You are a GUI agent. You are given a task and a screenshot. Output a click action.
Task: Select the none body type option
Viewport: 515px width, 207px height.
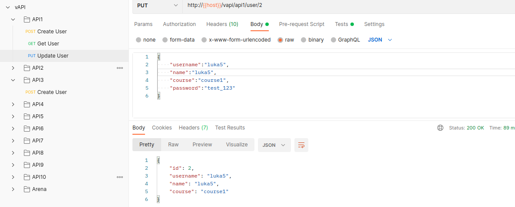139,40
